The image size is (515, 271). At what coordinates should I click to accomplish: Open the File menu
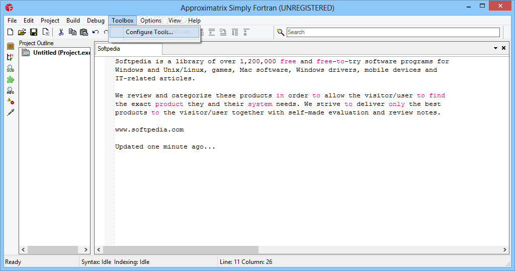(12, 20)
